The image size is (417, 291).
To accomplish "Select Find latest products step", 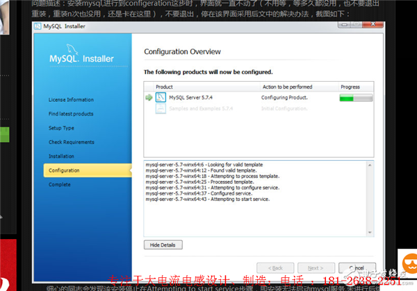I will coord(71,114).
